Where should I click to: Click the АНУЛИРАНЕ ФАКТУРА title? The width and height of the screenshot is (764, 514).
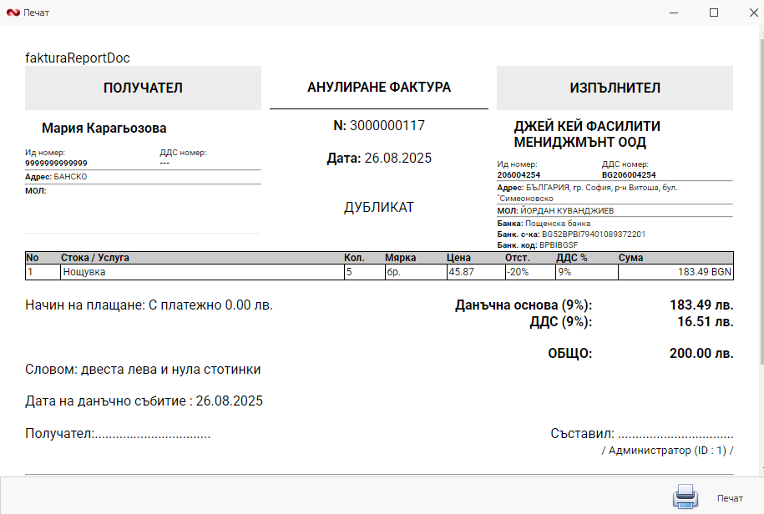379,87
